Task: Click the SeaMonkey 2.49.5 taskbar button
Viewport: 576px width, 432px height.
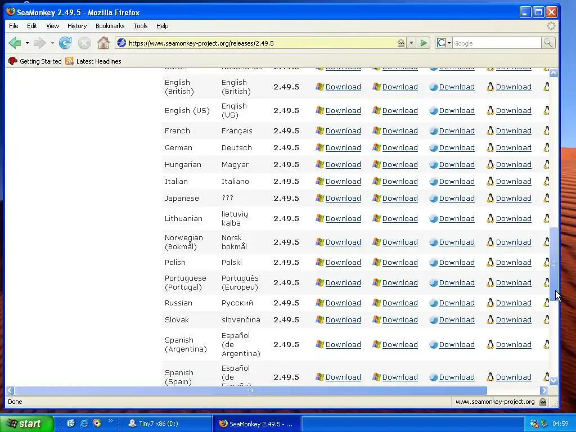Action: pyautogui.click(x=256, y=424)
